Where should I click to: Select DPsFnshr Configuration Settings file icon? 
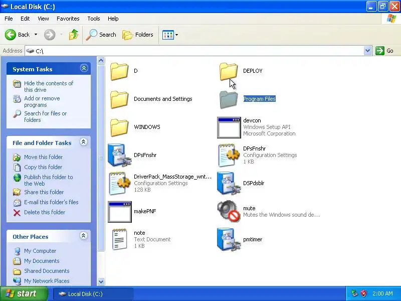coord(229,156)
